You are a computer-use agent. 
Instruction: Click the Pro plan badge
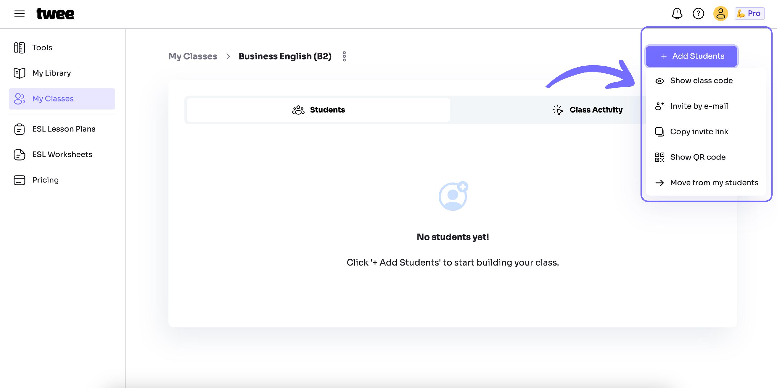pos(750,13)
